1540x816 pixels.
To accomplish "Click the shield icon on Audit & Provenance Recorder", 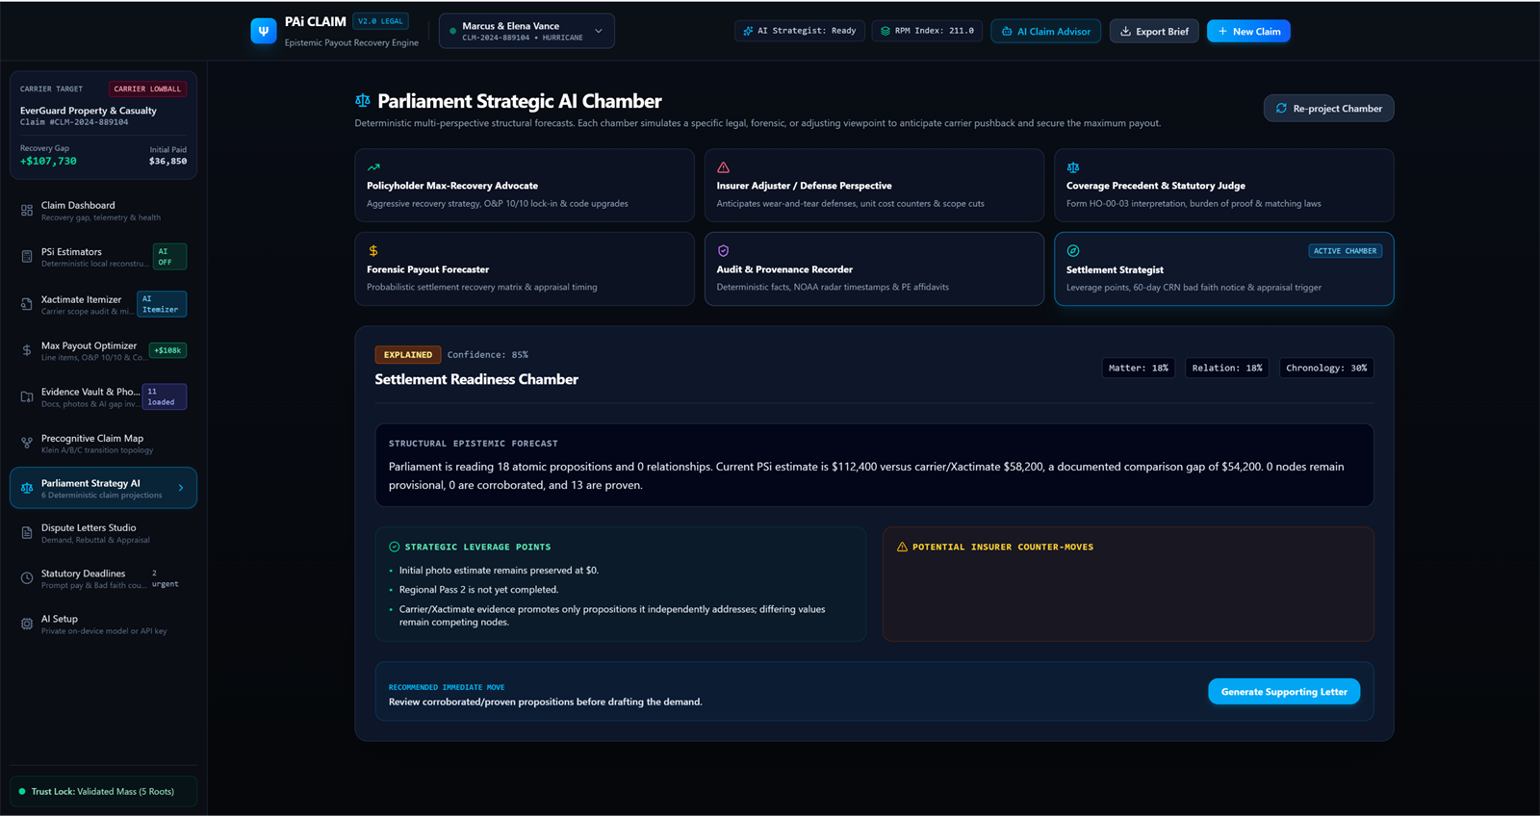I will pos(723,251).
